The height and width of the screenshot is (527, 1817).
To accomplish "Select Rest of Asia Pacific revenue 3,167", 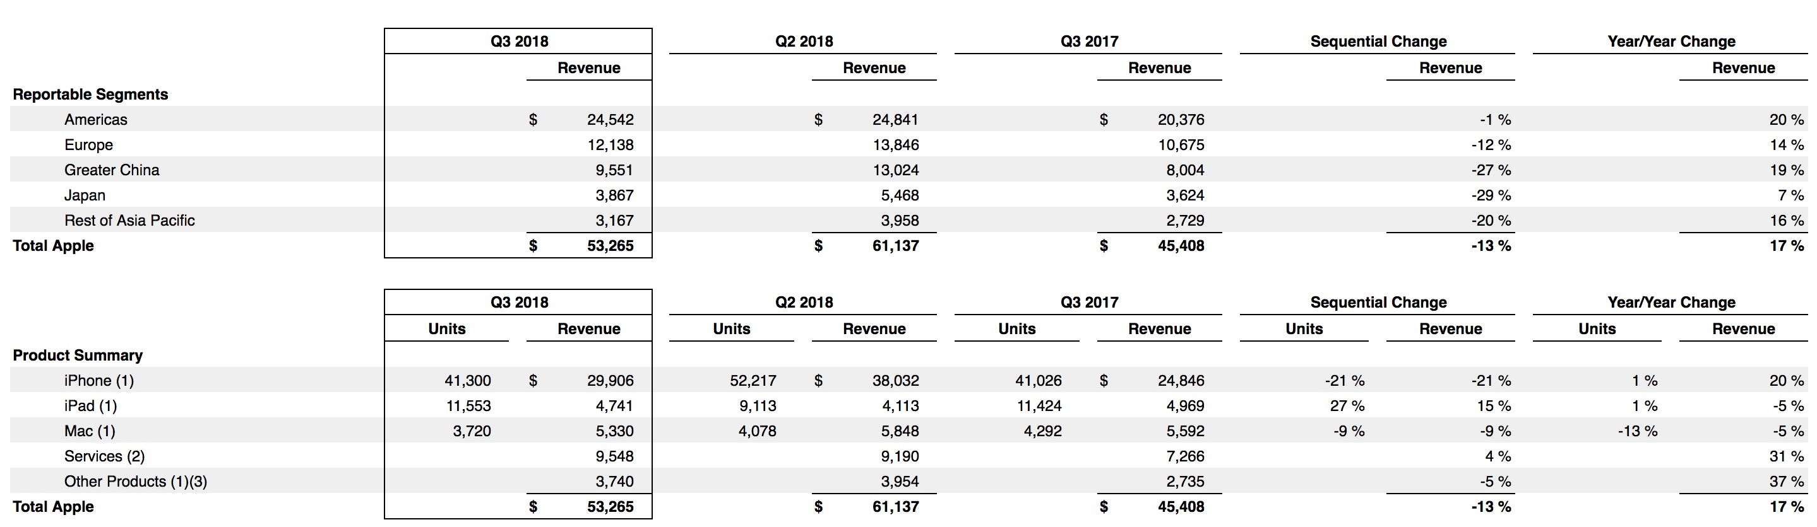I will tap(614, 221).
